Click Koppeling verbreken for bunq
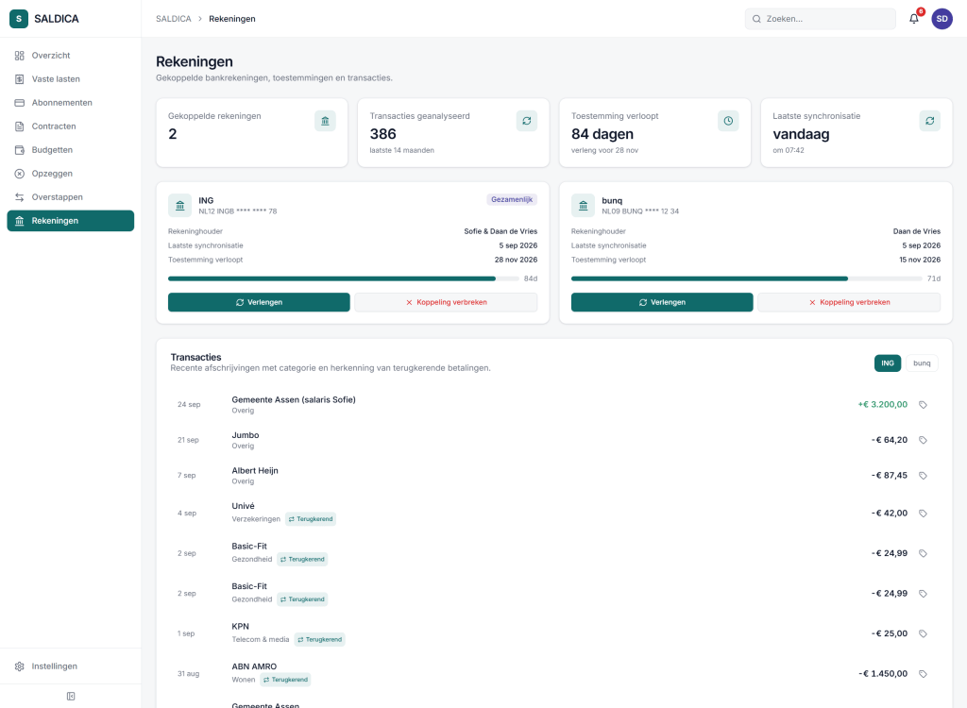 (x=849, y=302)
